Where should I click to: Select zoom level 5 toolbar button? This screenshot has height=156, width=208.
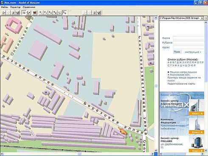coord(65,13)
